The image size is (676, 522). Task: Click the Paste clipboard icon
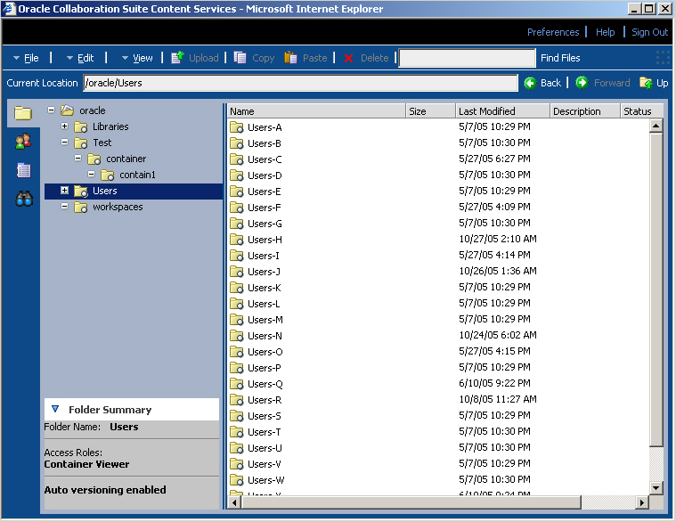point(290,58)
